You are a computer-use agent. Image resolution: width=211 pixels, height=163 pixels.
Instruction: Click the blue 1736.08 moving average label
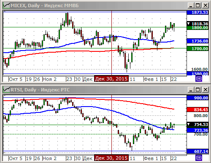pos(197,41)
